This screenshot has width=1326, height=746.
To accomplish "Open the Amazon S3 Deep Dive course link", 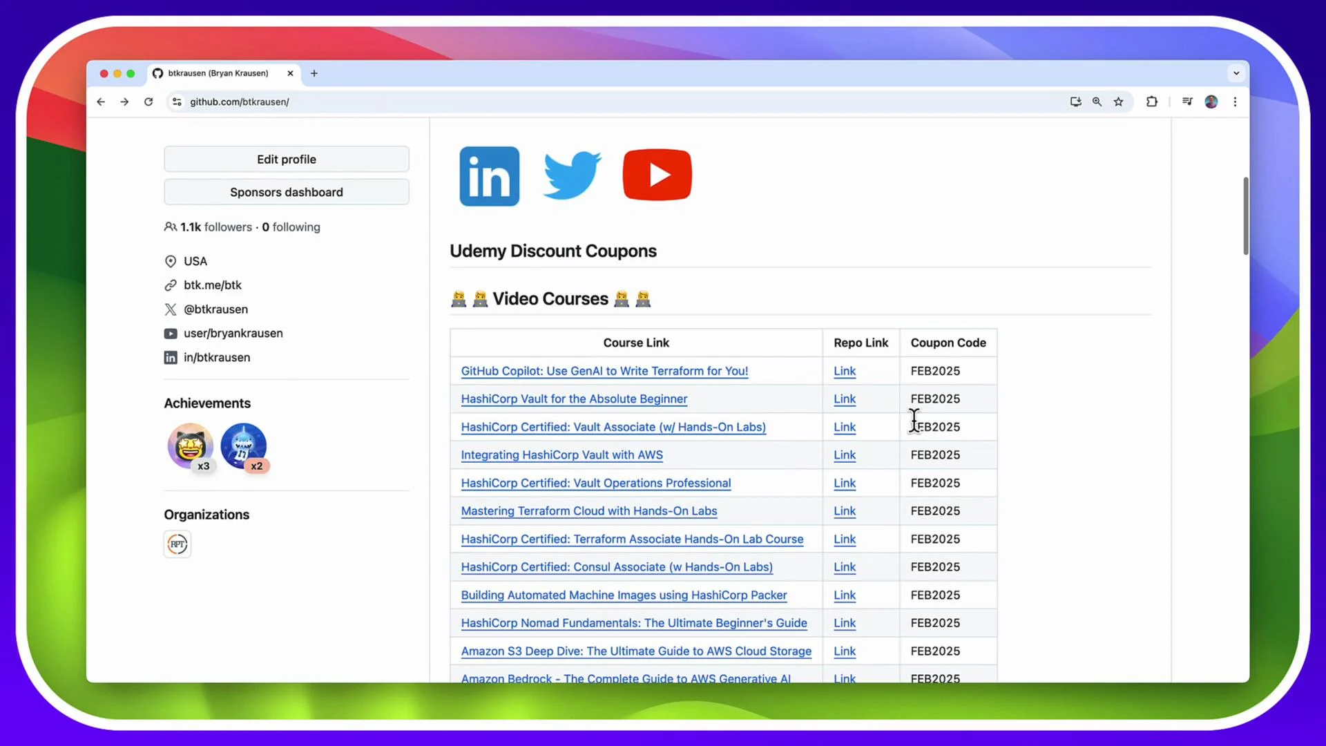I will click(636, 651).
